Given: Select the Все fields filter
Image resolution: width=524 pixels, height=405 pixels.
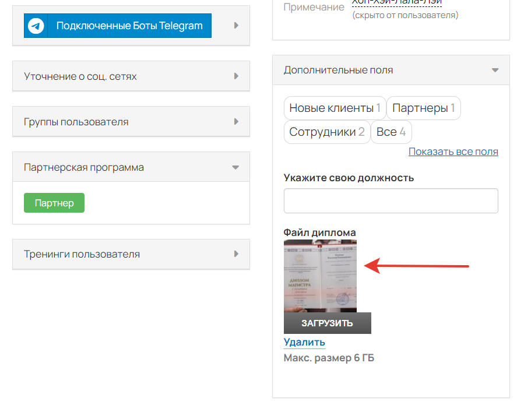Looking at the screenshot, I should point(391,132).
